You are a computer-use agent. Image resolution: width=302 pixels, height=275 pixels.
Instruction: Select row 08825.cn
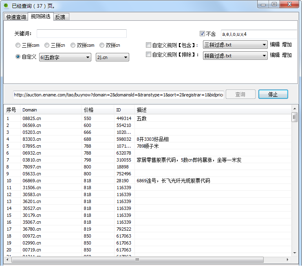[148, 118]
